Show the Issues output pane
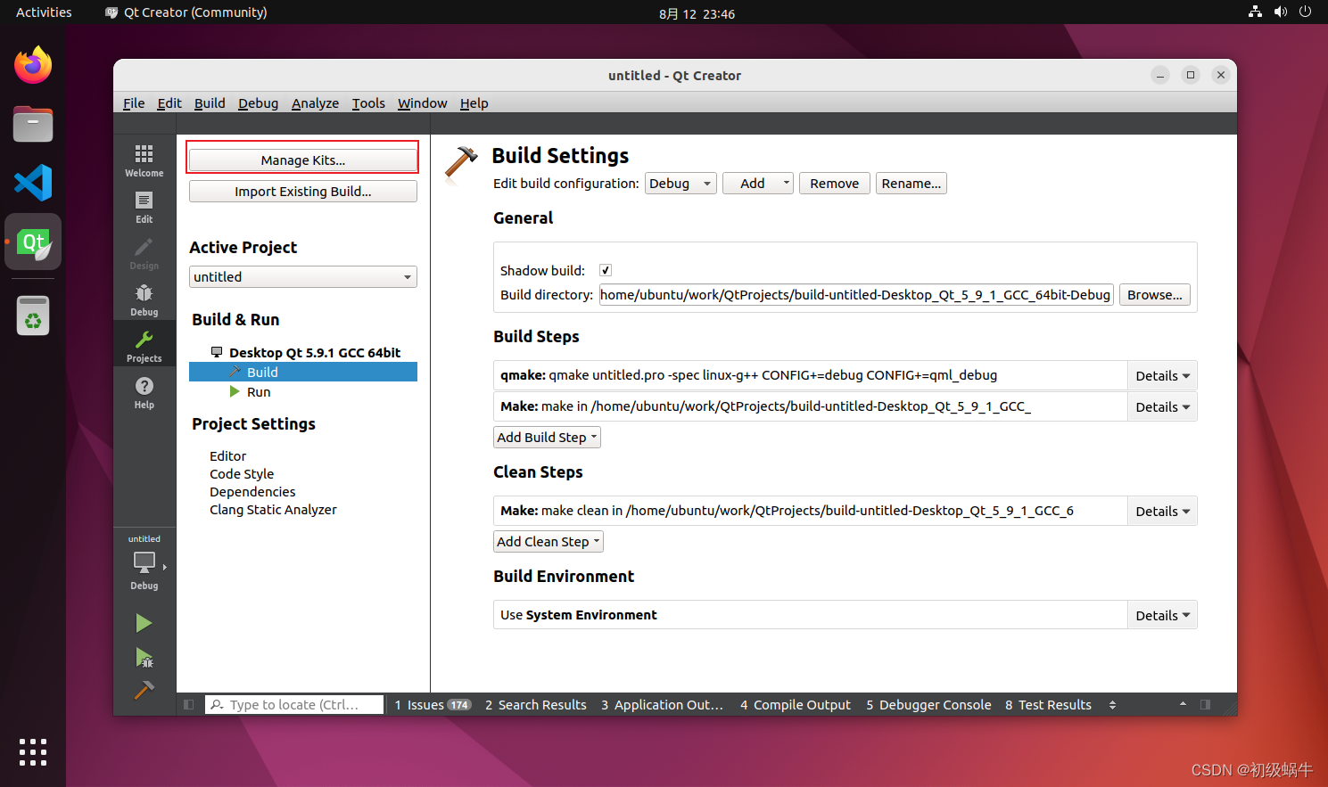This screenshot has width=1328, height=787. point(433,704)
